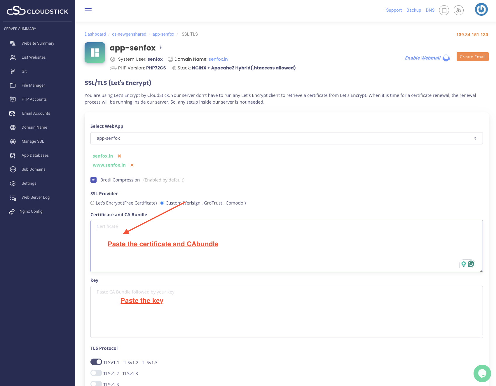Remove the senfox.in domain with X icon

119,156
